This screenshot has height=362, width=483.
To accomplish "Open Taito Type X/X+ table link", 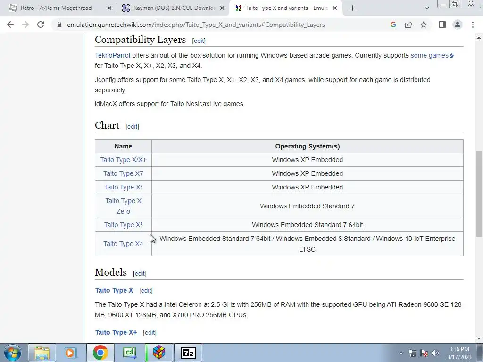I will [x=123, y=160].
